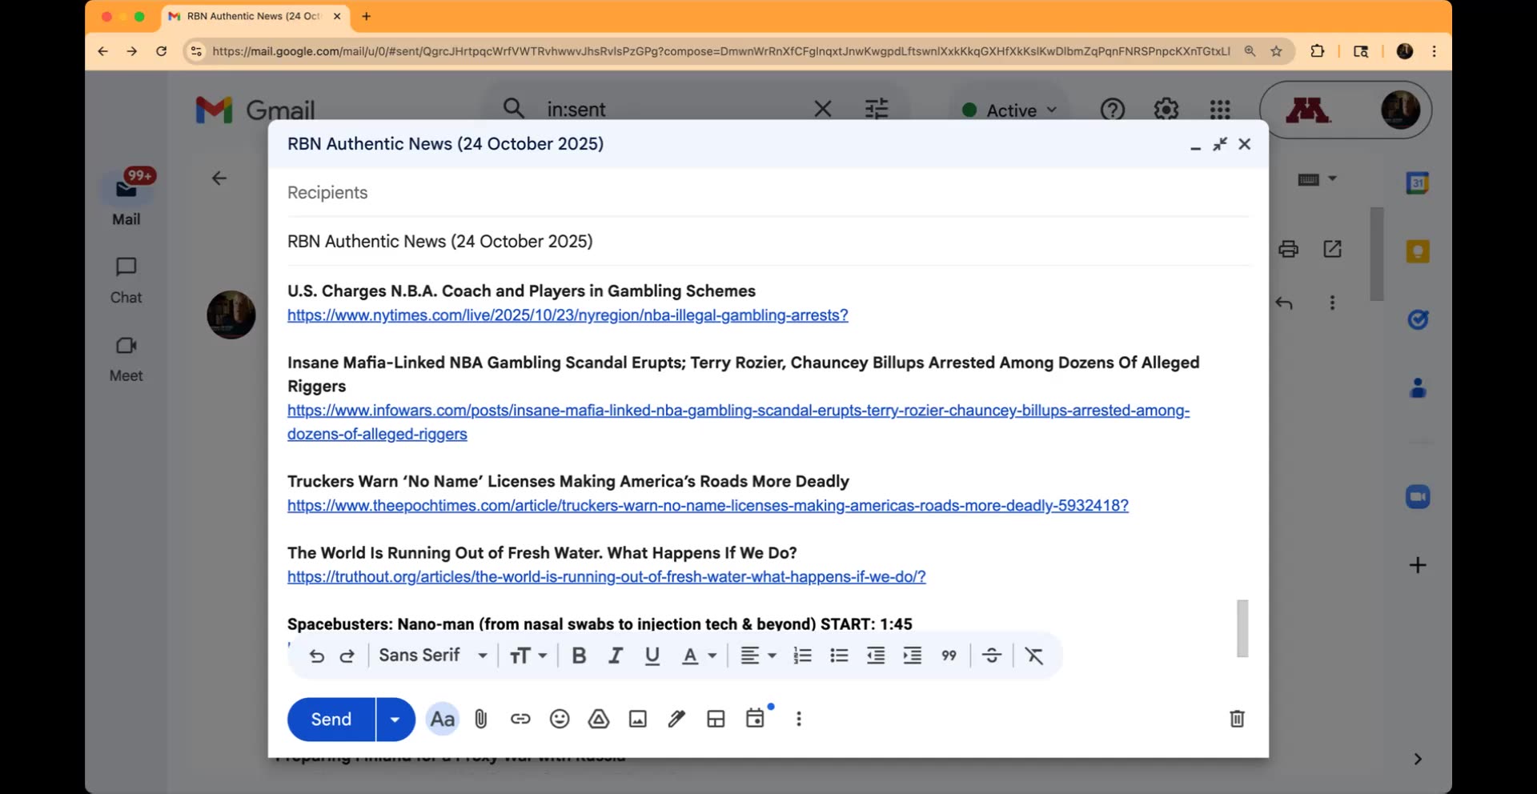Discard draft trash icon
The height and width of the screenshot is (794, 1537).
(1237, 719)
